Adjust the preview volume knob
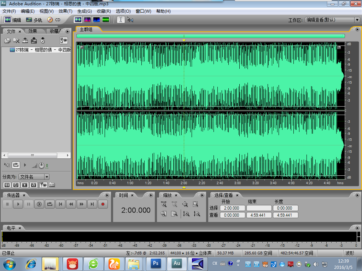This screenshot has height=271, width=362. (x=41, y=165)
